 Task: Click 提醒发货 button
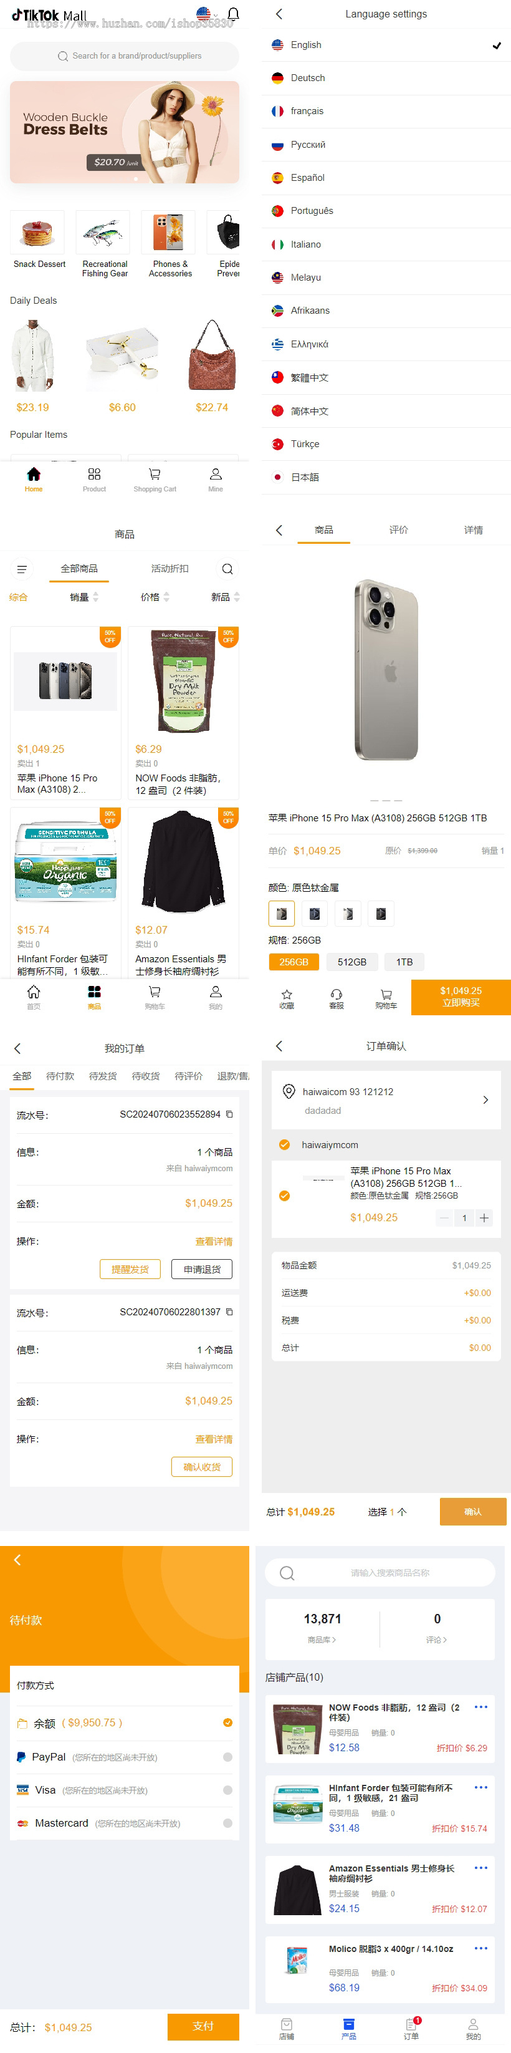(130, 1268)
